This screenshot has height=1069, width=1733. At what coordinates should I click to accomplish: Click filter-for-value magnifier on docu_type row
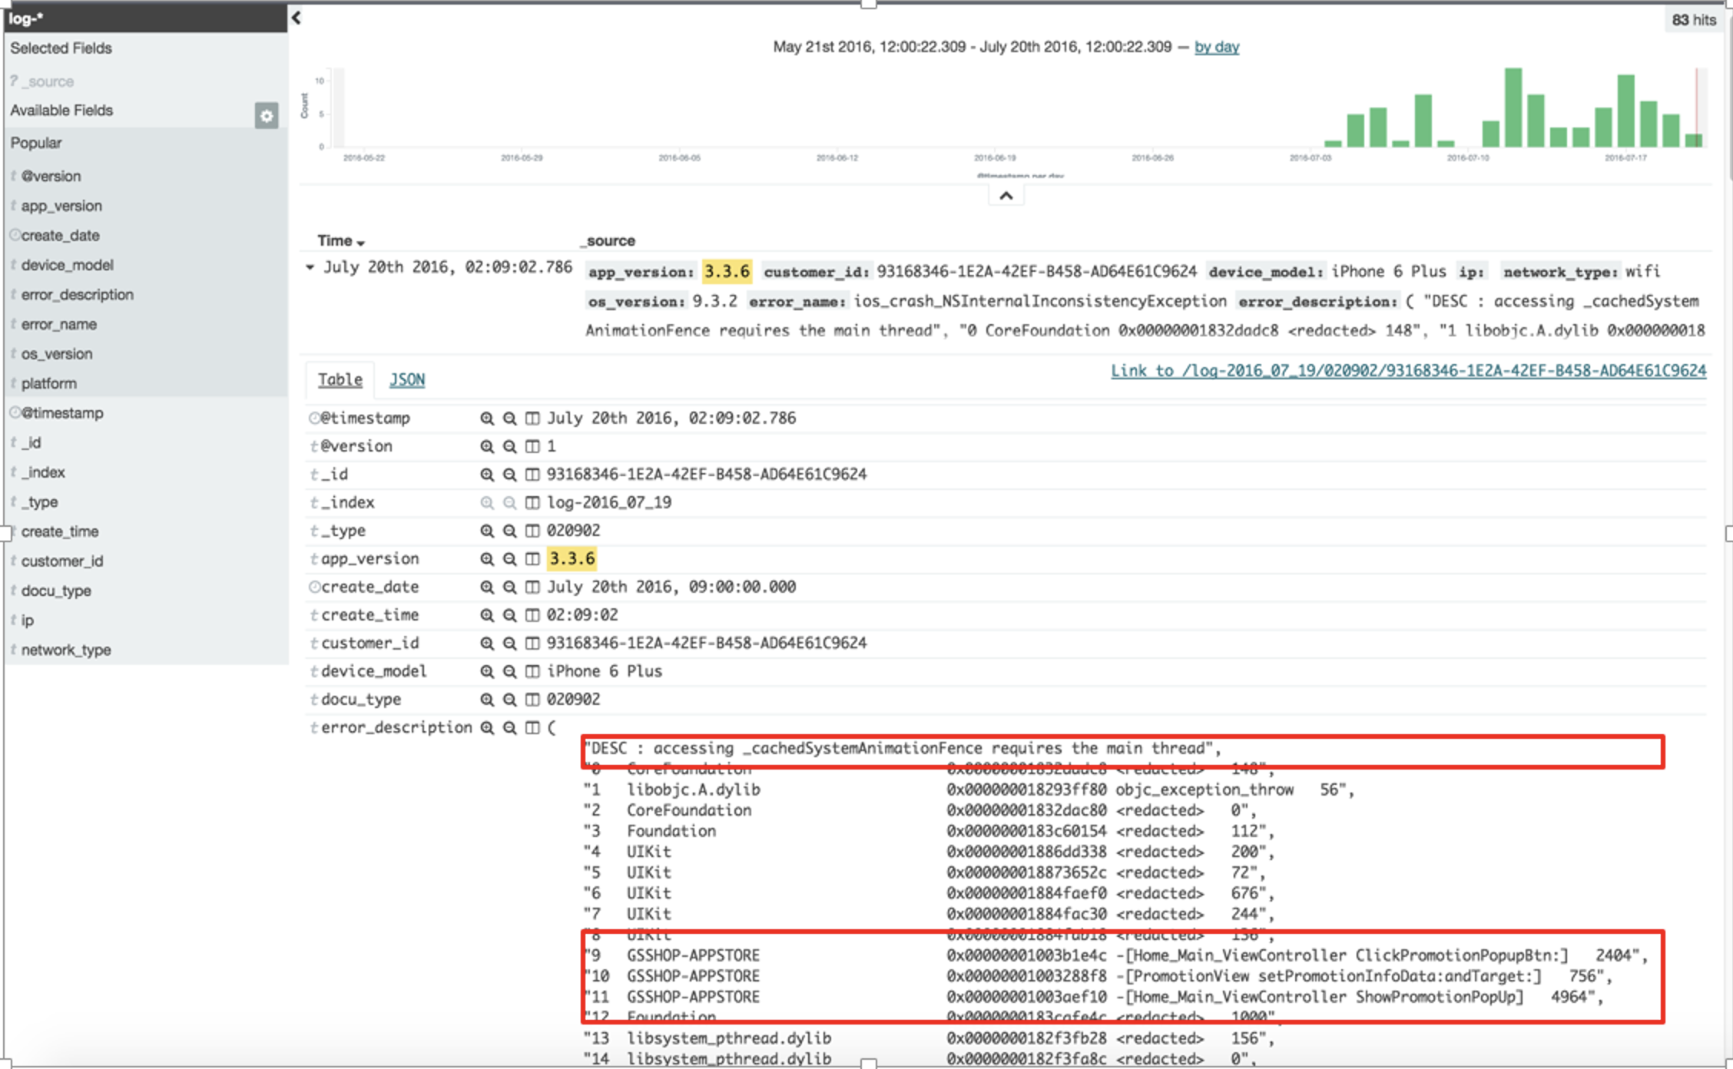(x=486, y=700)
